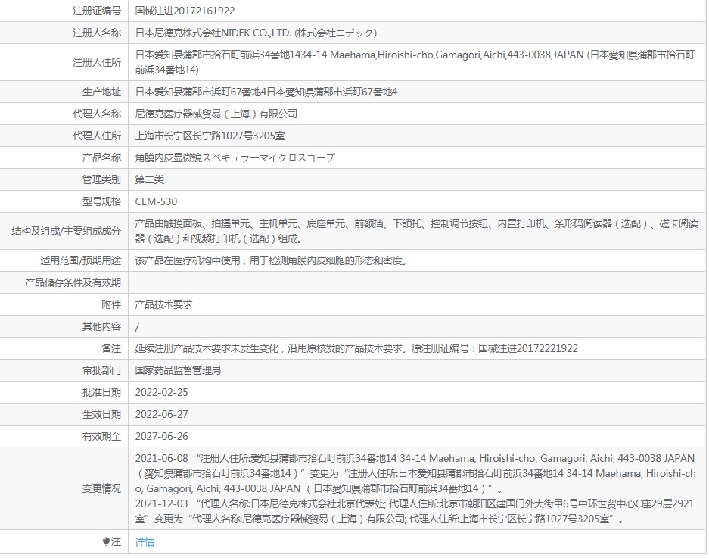709x558 pixels.
Task: Select the NIDEK CO.,LTD. registrant name text
Action: (256, 33)
